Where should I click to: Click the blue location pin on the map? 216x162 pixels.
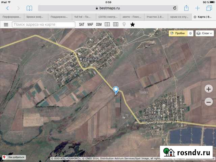116,90
